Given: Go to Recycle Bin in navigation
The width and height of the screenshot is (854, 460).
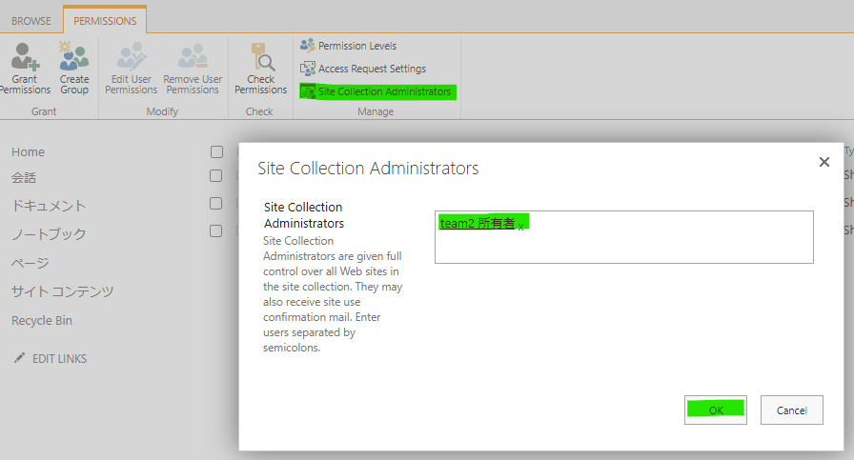Looking at the screenshot, I should [42, 321].
